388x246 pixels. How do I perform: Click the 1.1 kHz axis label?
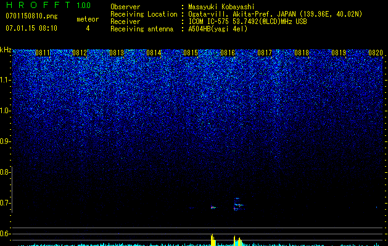tap(5, 80)
